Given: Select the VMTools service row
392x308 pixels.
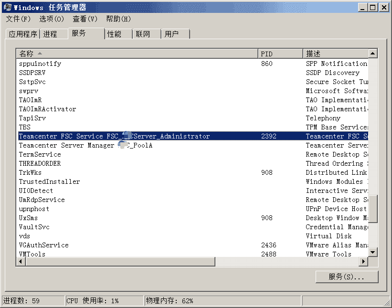Looking at the screenshot, I should 192,254.
